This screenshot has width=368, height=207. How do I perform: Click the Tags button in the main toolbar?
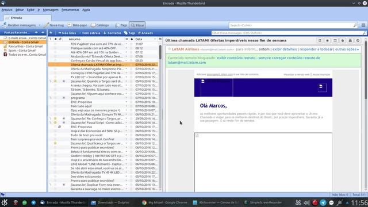pos(121,25)
